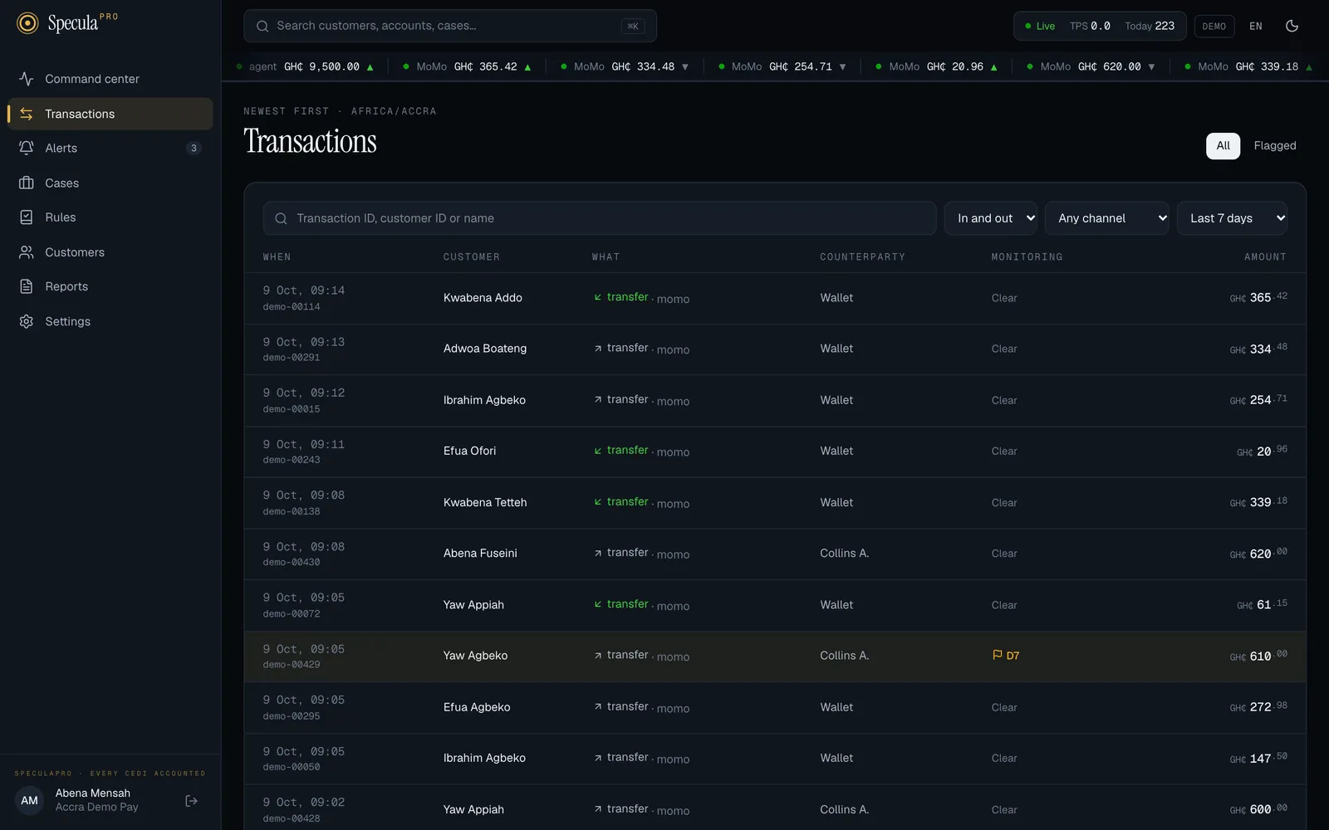Open the Cases menu item
The width and height of the screenshot is (1329, 830).
(x=110, y=183)
